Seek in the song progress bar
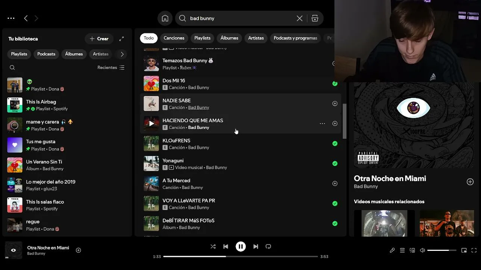This screenshot has height=270, width=481. point(240,256)
